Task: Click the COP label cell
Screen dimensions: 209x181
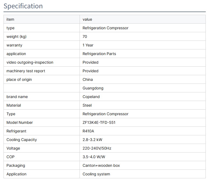Action: coord(10,157)
